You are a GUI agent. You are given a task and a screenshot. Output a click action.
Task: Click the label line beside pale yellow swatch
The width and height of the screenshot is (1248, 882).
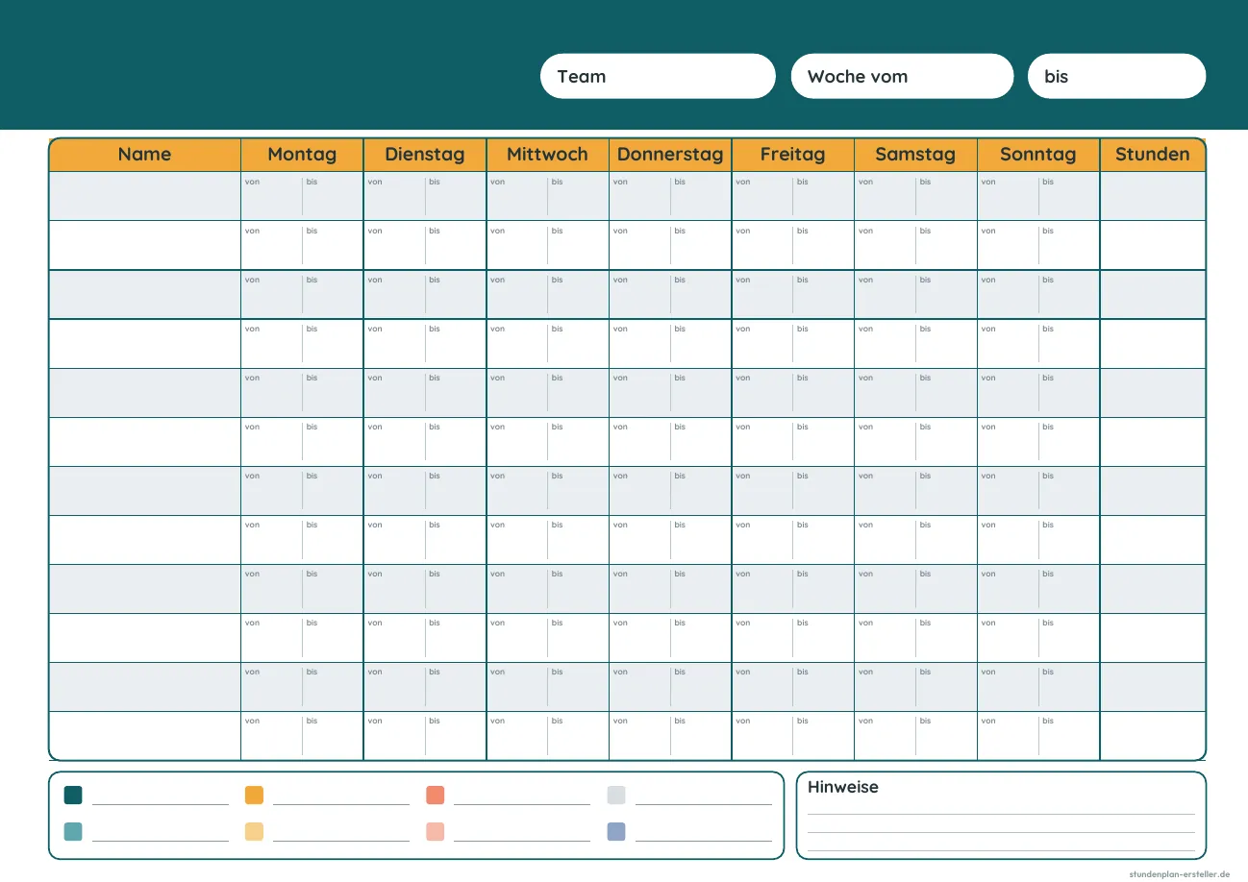tap(341, 841)
